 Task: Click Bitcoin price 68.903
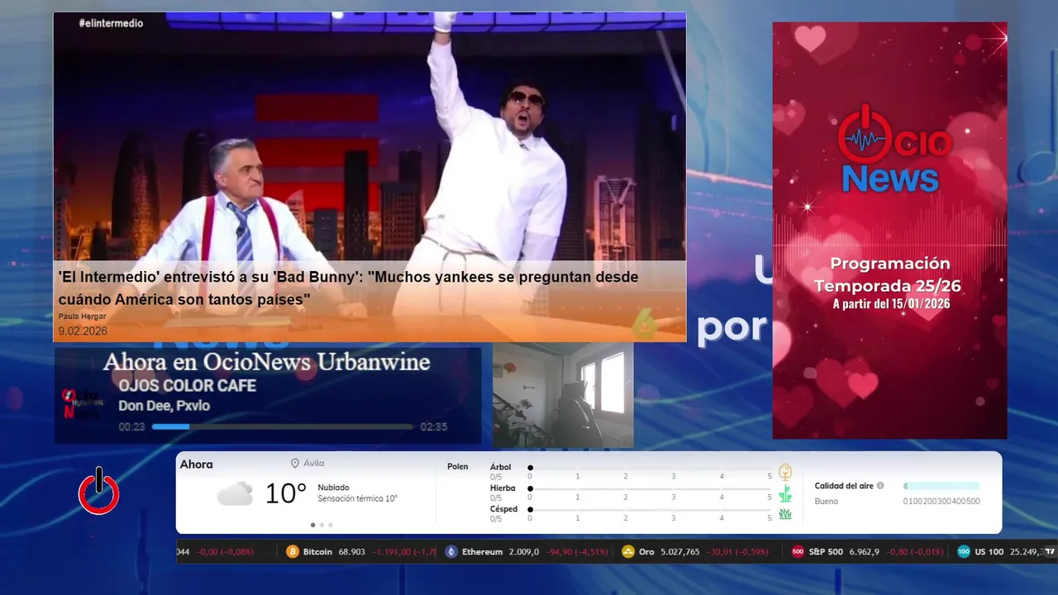(x=352, y=552)
